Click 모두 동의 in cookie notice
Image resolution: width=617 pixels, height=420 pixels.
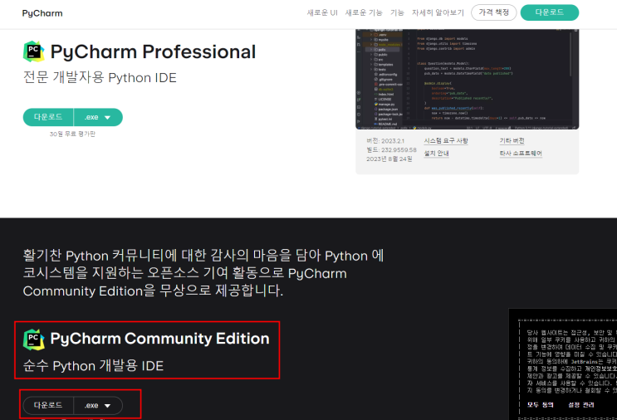541,405
